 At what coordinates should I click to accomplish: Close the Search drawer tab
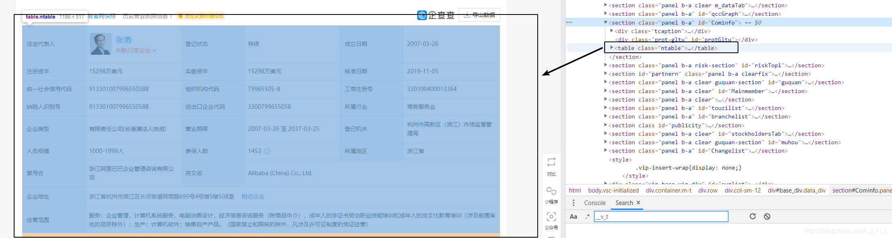click(638, 203)
